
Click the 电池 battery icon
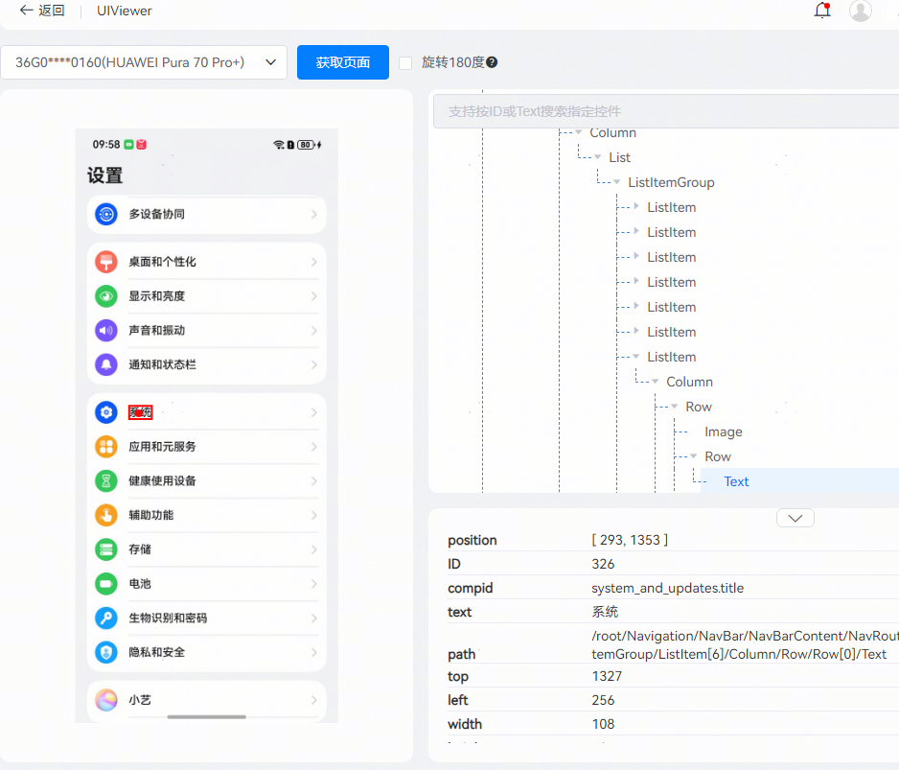pos(106,584)
